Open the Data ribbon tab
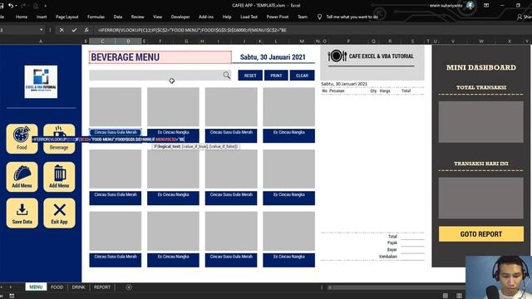 tap(118, 17)
